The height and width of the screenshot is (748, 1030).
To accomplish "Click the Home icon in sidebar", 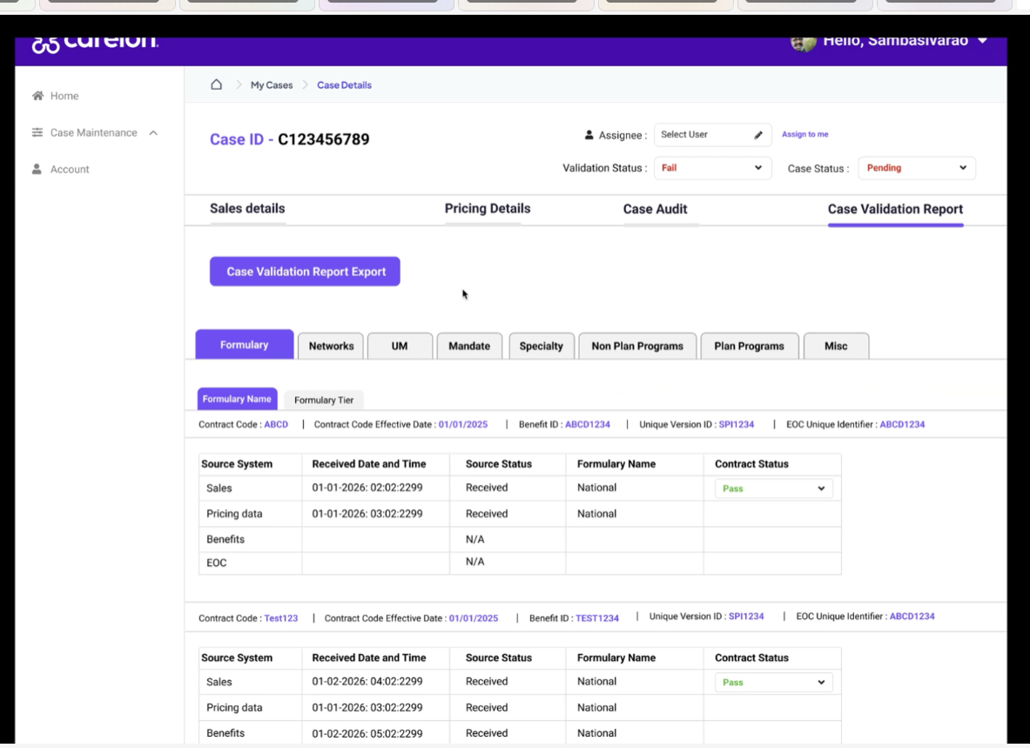I will click(x=37, y=96).
